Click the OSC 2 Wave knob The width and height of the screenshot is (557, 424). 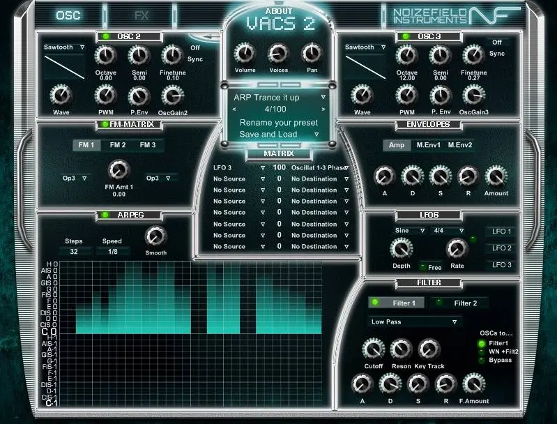[61, 96]
